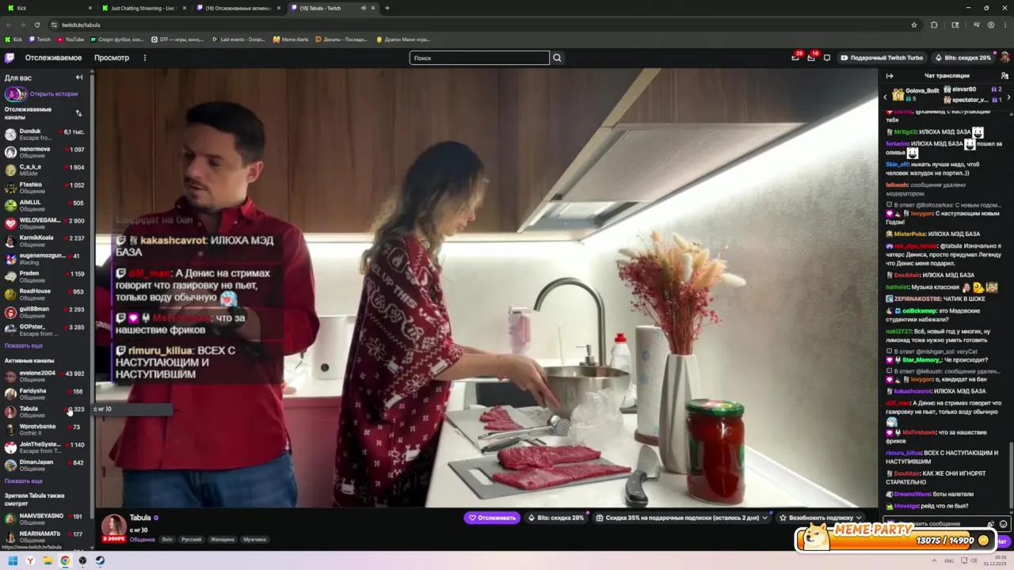The width and height of the screenshot is (1014, 570).
Task: Click the Женщина tag
Action: click(222, 539)
